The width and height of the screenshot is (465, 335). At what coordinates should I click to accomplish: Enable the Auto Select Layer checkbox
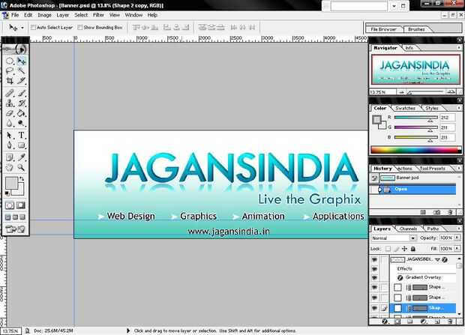33,27
